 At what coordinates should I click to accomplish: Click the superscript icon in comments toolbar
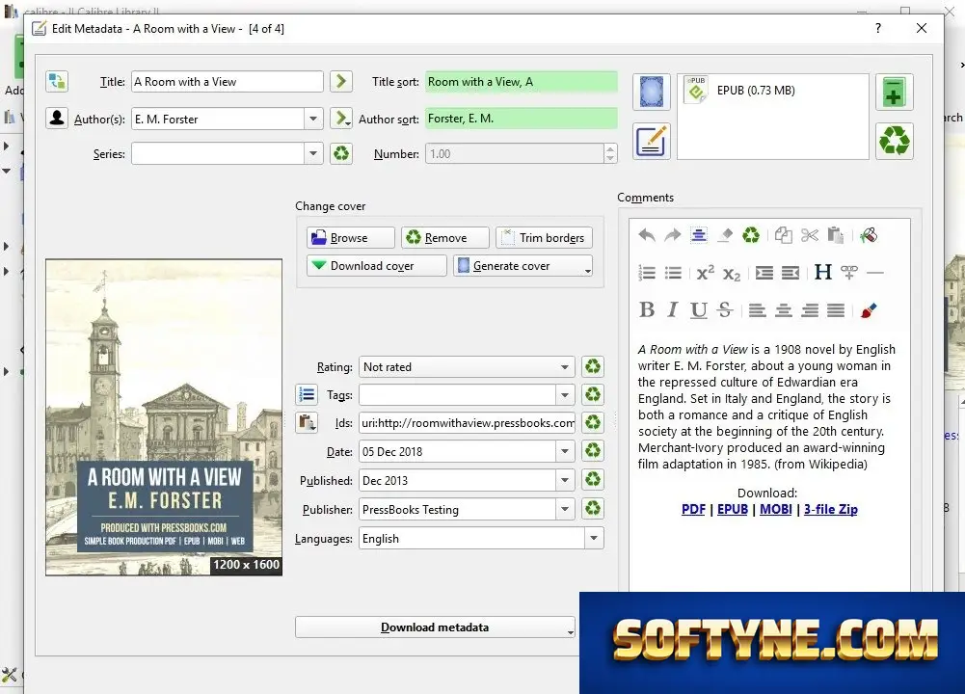[x=706, y=273]
